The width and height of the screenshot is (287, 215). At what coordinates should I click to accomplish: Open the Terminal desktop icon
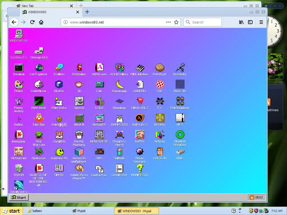click(18, 70)
